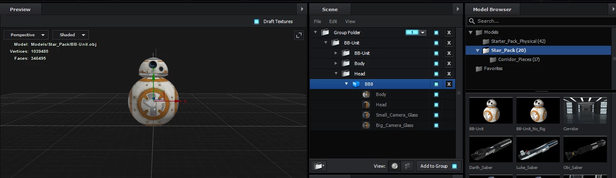Image resolution: width=616 pixels, height=178 pixels.
Task: Toggle visibility of Head folder
Action: [x=436, y=74]
